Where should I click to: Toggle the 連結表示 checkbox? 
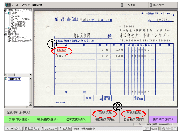(151, 5)
